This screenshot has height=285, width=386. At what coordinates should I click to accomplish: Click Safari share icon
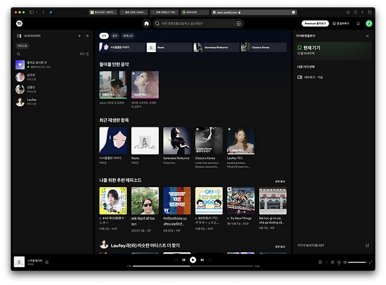(355, 12)
